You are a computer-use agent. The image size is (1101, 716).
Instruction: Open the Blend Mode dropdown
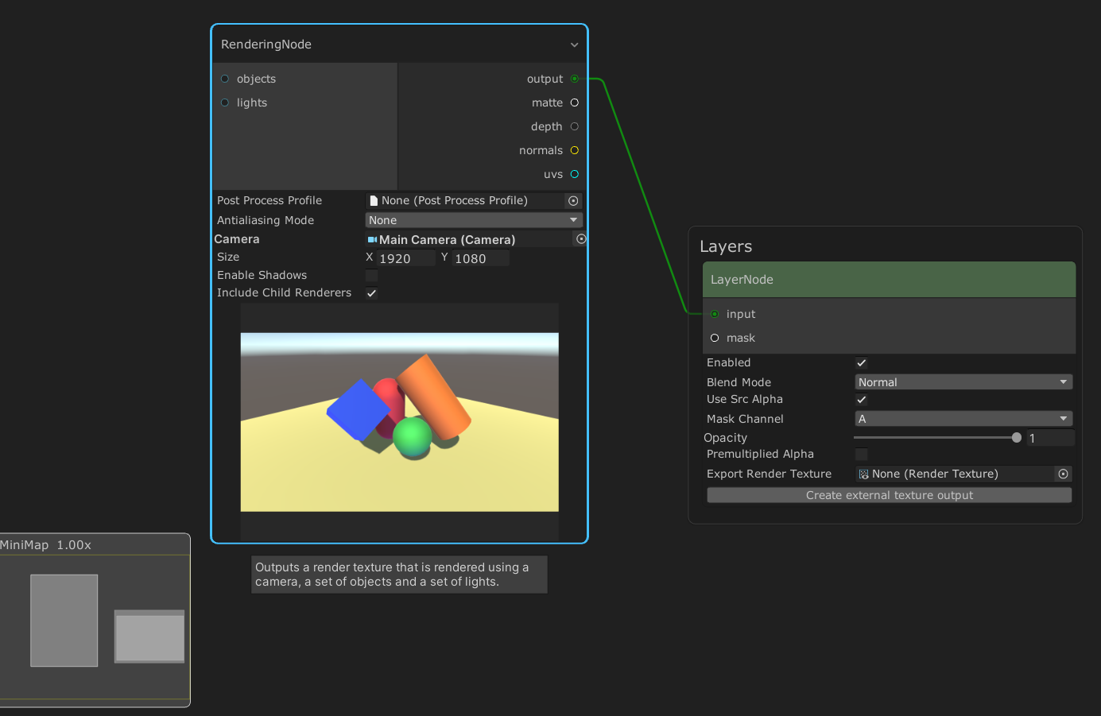point(963,382)
